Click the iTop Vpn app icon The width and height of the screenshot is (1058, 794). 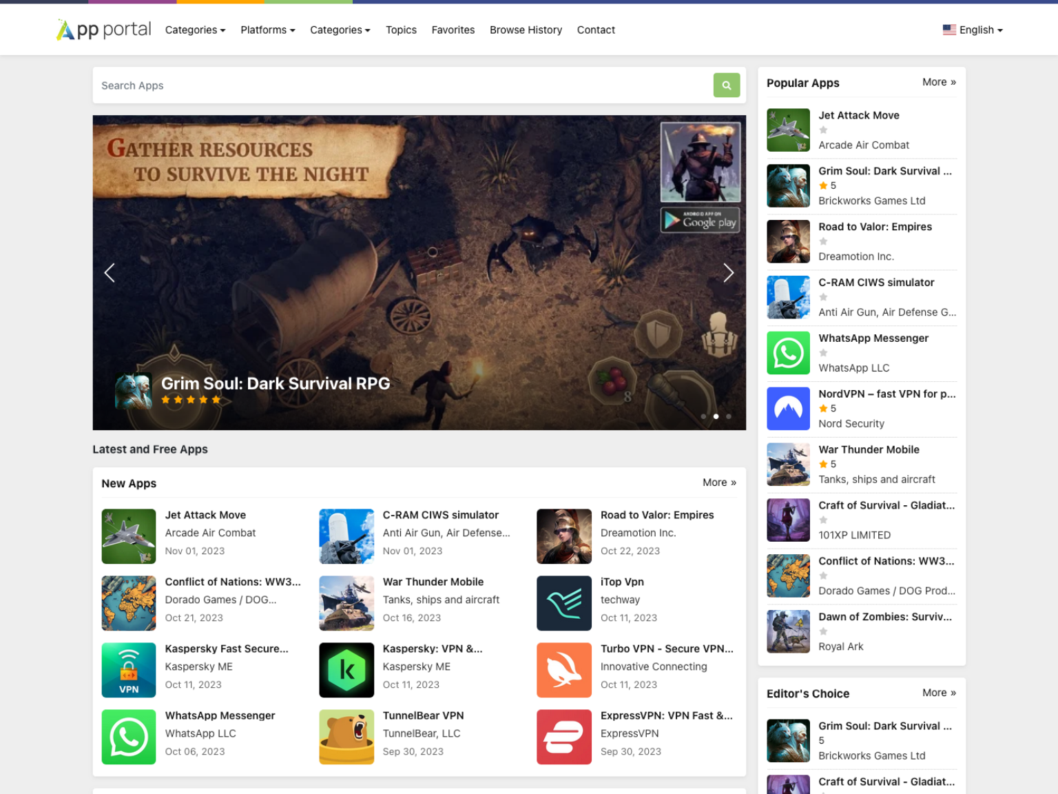(563, 603)
